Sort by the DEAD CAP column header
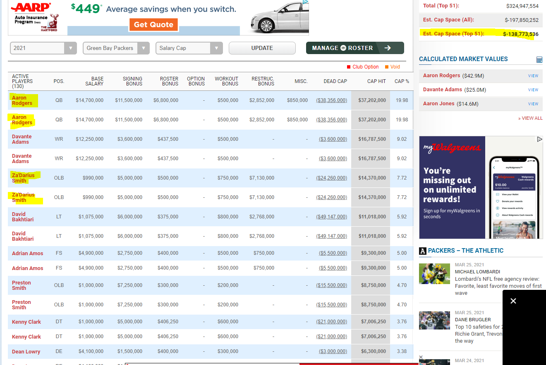 [335, 81]
